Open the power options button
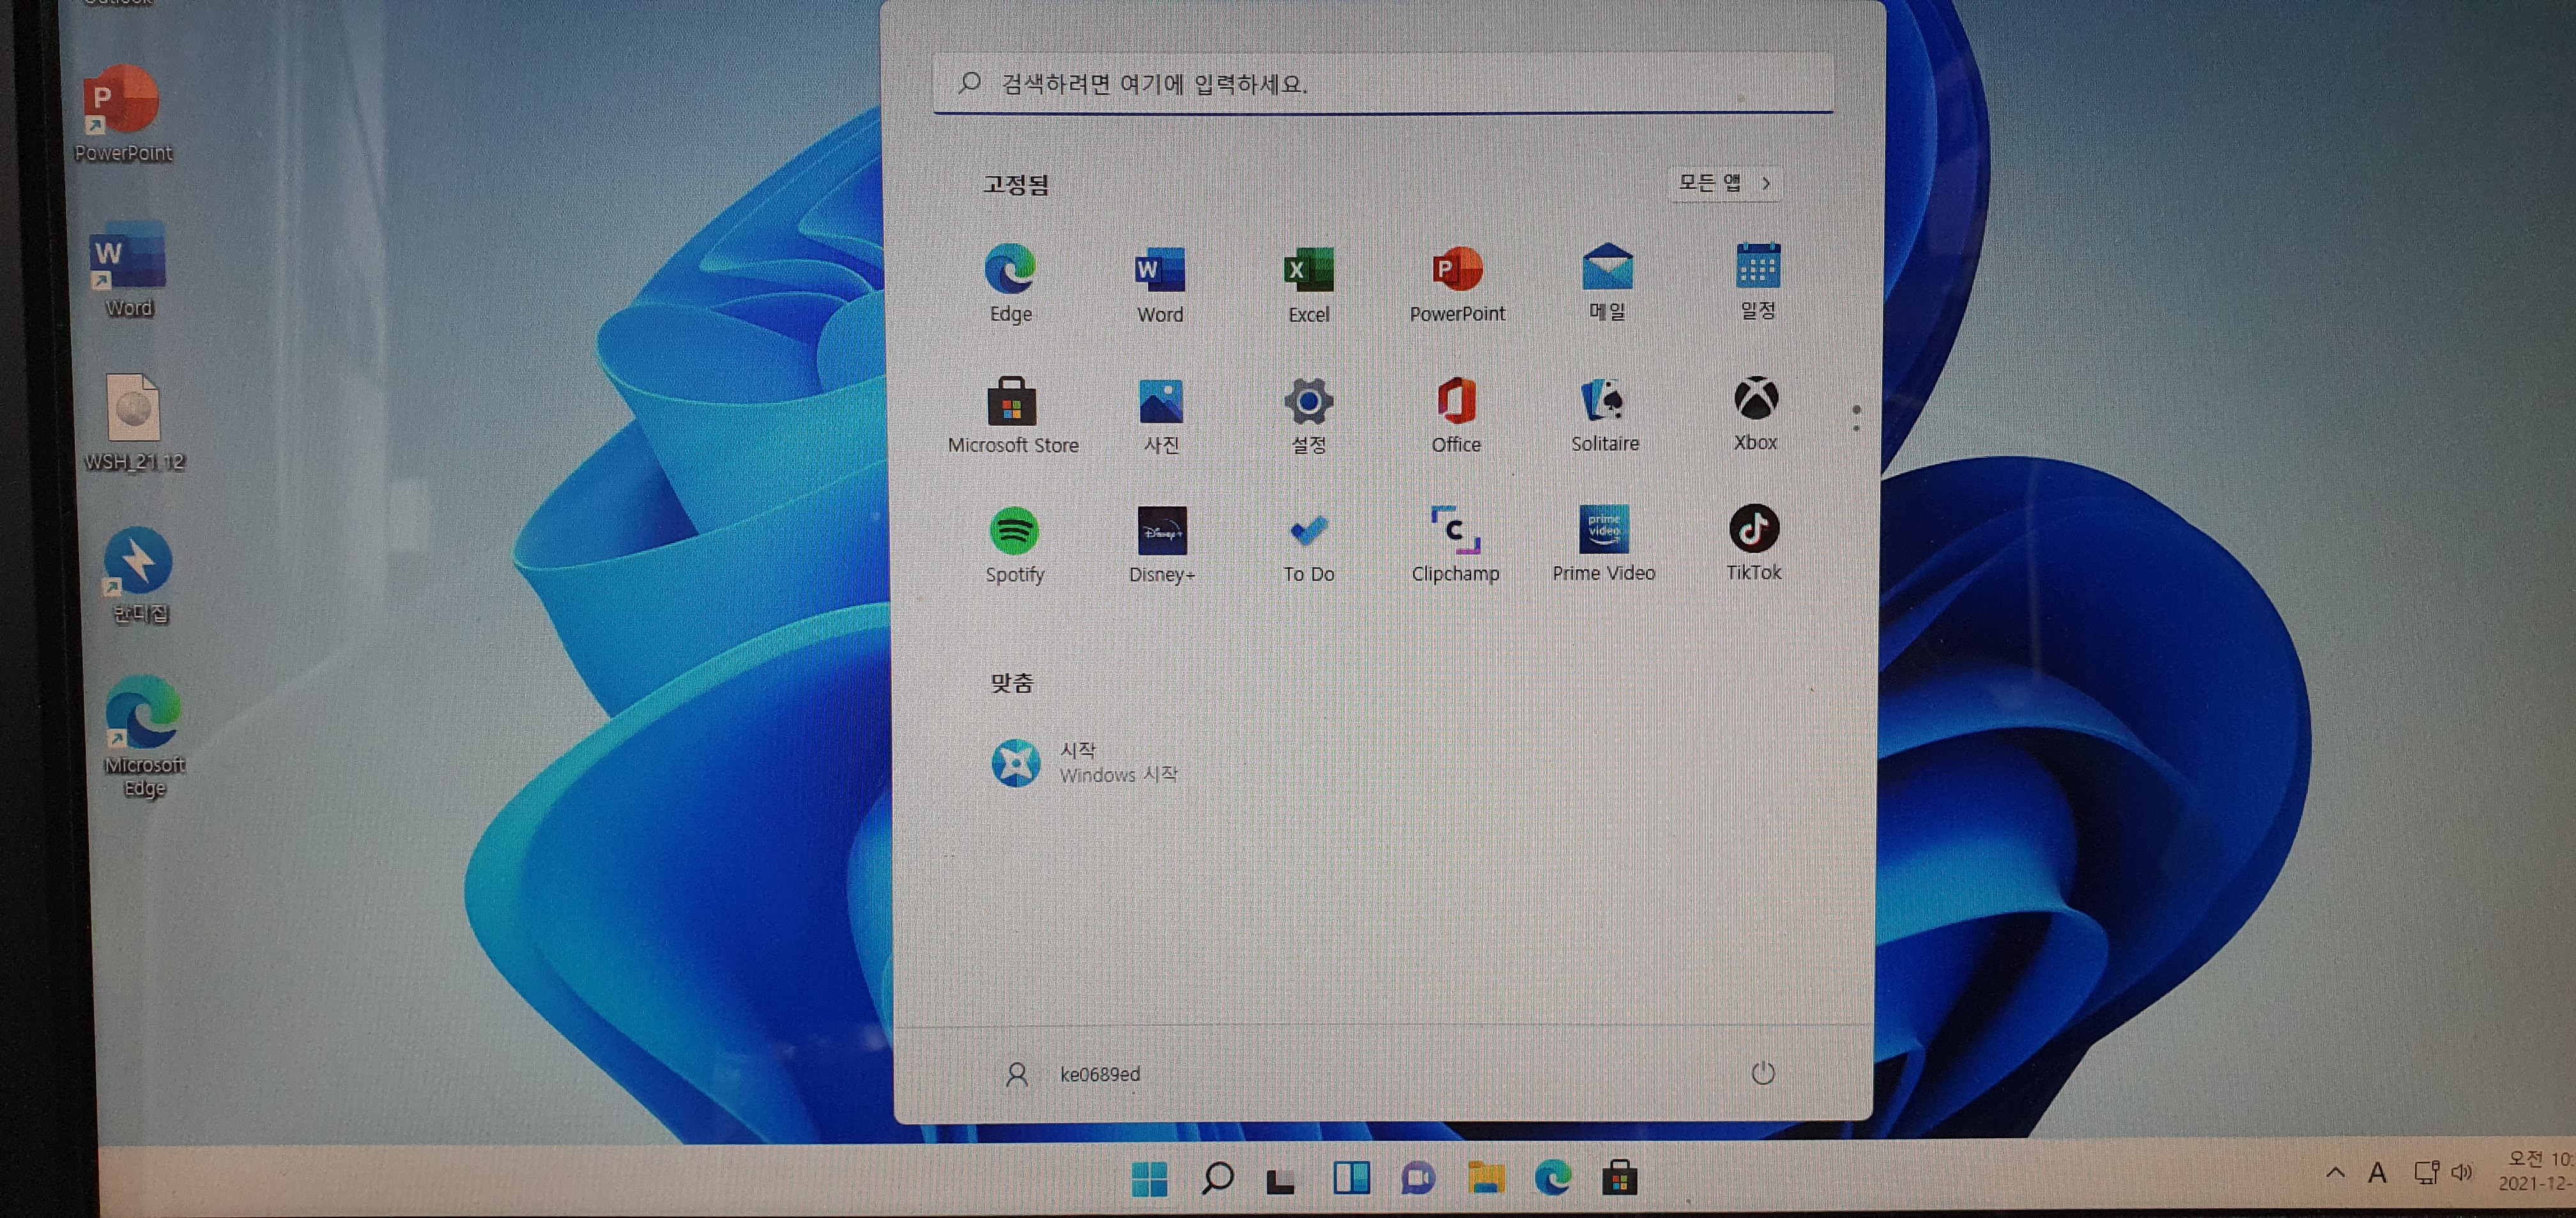The width and height of the screenshot is (2576, 1218). 1762,1073
